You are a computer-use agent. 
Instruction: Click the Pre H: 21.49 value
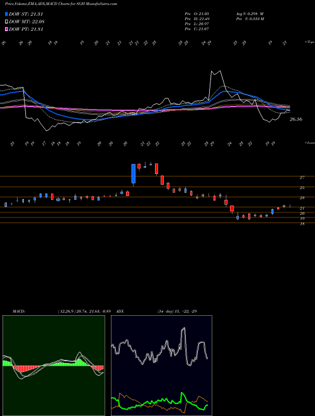pos(197,18)
